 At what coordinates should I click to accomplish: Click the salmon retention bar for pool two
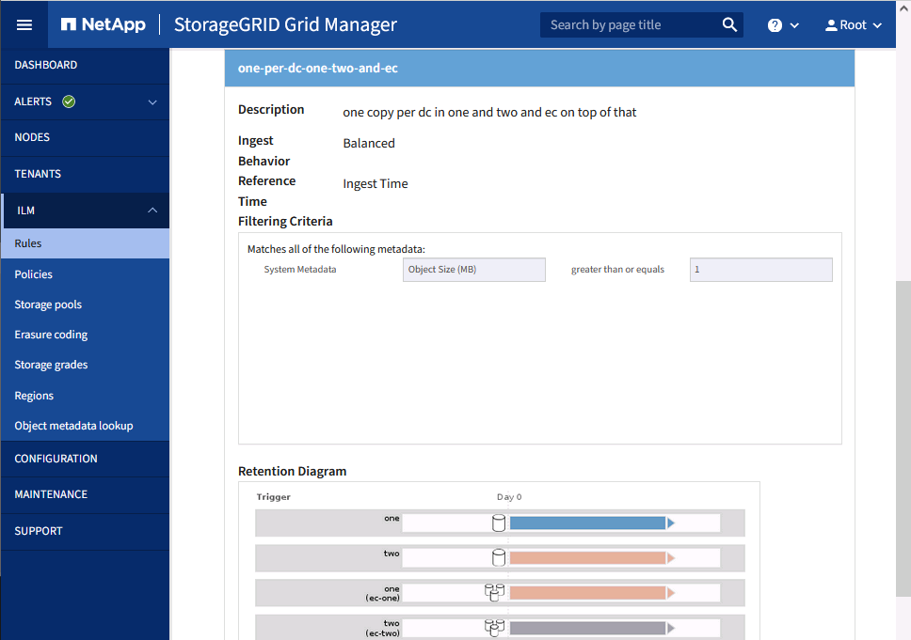point(587,557)
